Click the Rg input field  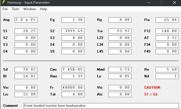tap(120, 20)
